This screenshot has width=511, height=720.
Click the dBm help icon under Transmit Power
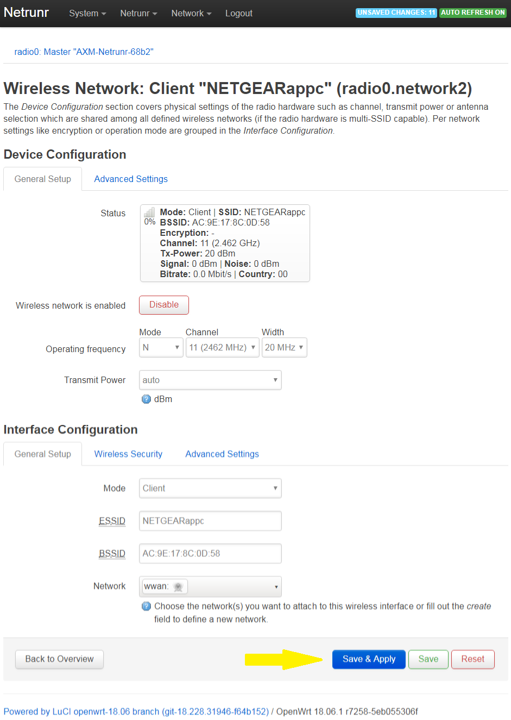pyautogui.click(x=146, y=399)
